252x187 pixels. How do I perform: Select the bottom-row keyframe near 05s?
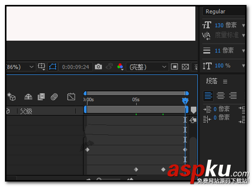[x=136, y=170]
